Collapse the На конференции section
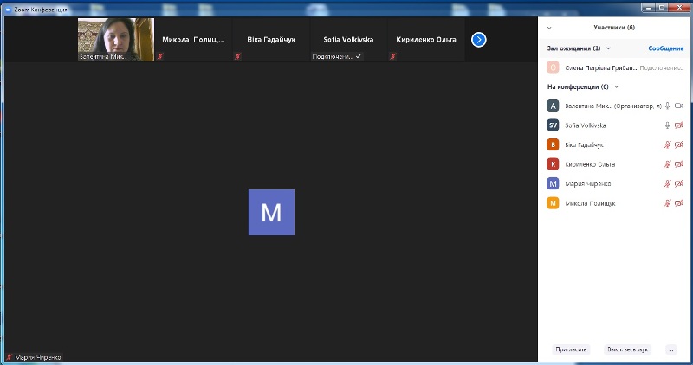 [x=616, y=86]
